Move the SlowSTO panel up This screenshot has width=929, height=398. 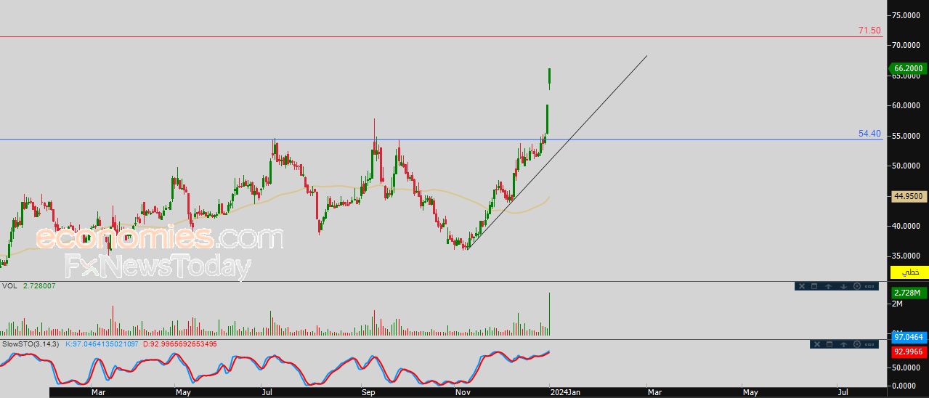tap(843, 344)
